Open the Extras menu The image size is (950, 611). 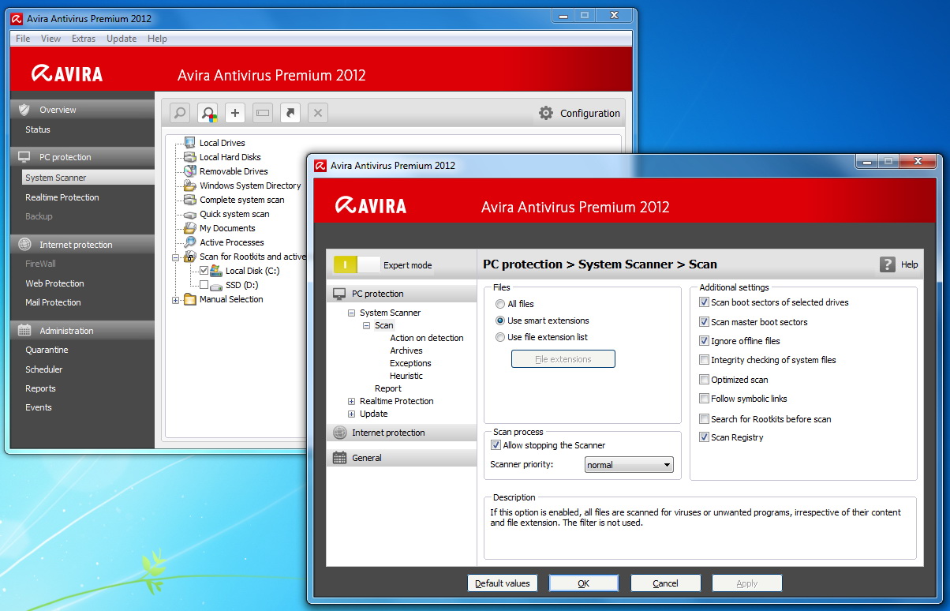[x=84, y=38]
